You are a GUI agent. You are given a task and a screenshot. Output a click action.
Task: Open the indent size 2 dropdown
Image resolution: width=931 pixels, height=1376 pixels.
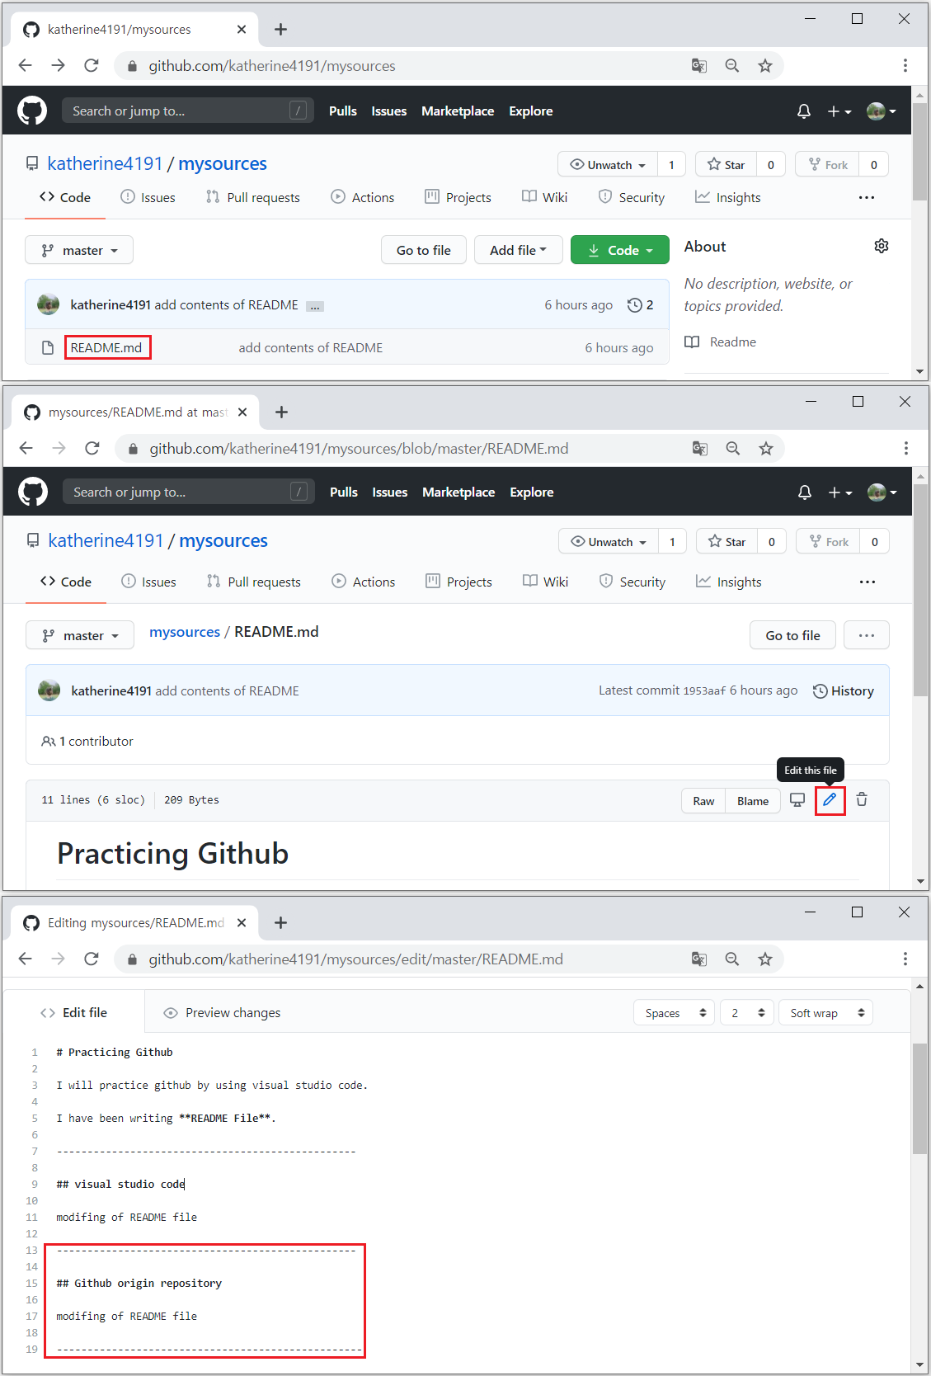click(747, 1013)
